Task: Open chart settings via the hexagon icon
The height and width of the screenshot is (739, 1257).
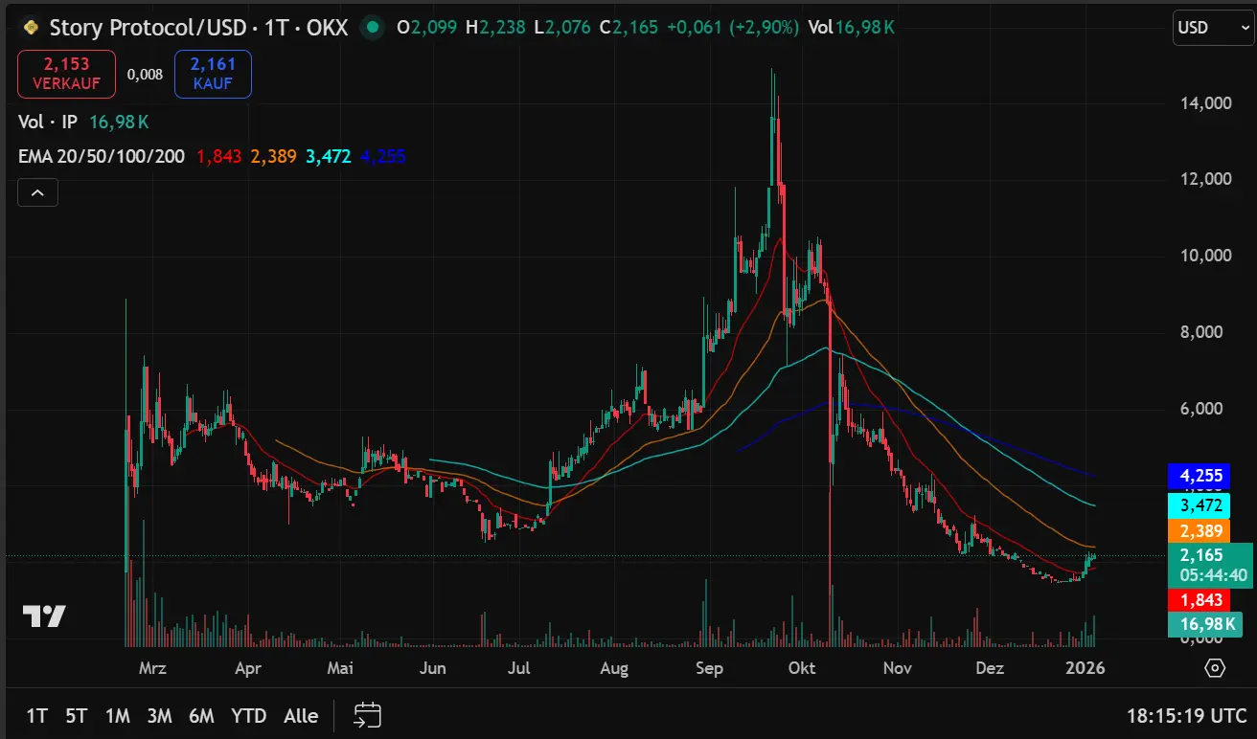Action: pyautogui.click(x=1216, y=668)
